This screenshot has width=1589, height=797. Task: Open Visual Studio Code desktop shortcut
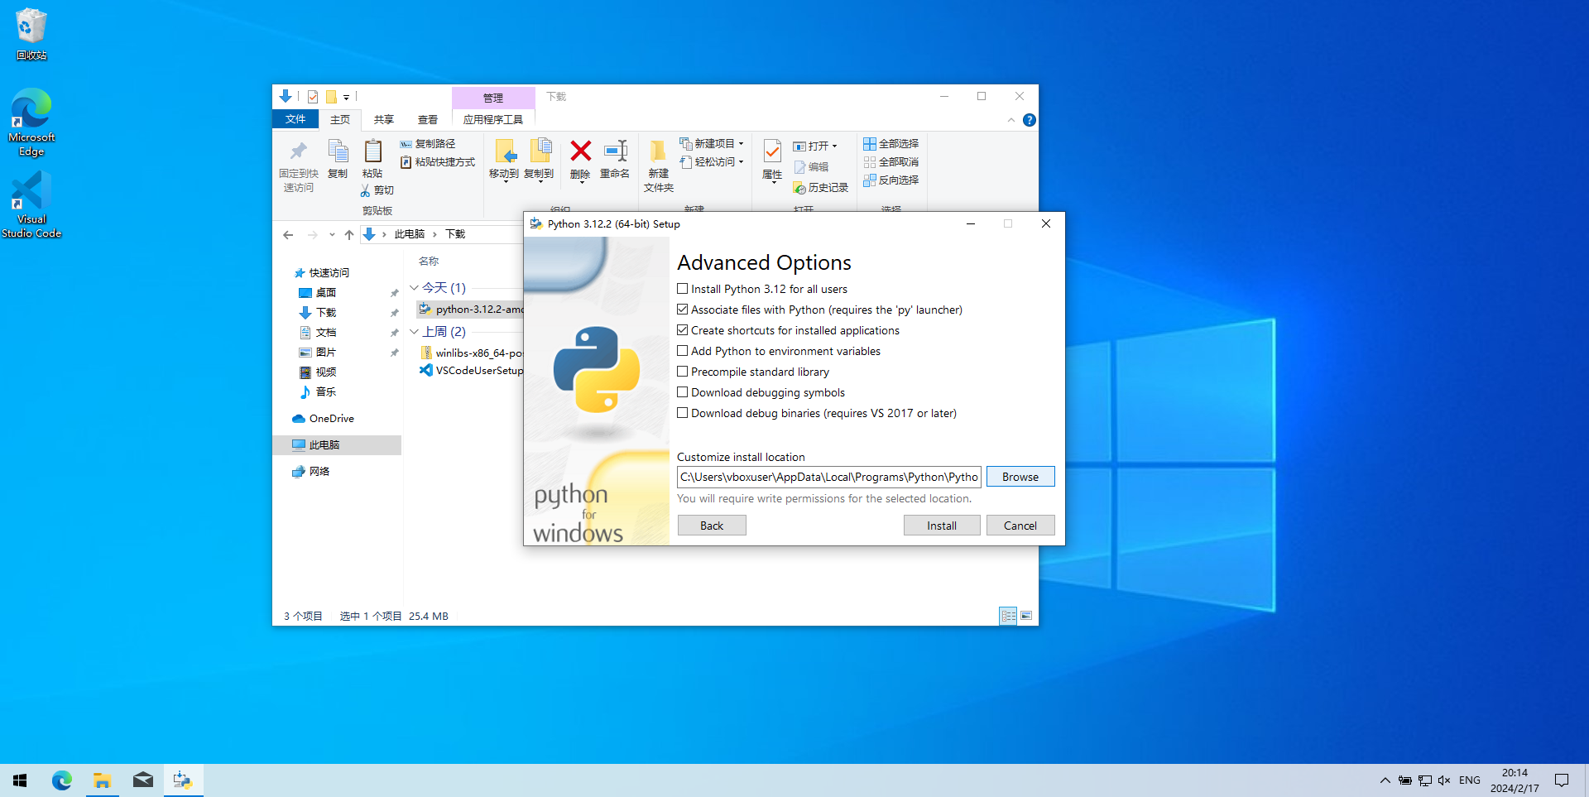[31, 204]
